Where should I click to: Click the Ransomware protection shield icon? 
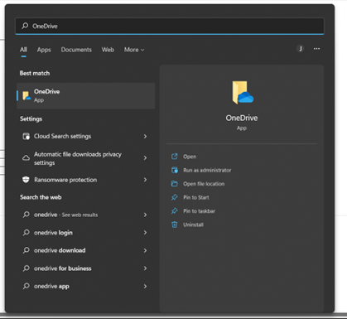[x=26, y=180]
